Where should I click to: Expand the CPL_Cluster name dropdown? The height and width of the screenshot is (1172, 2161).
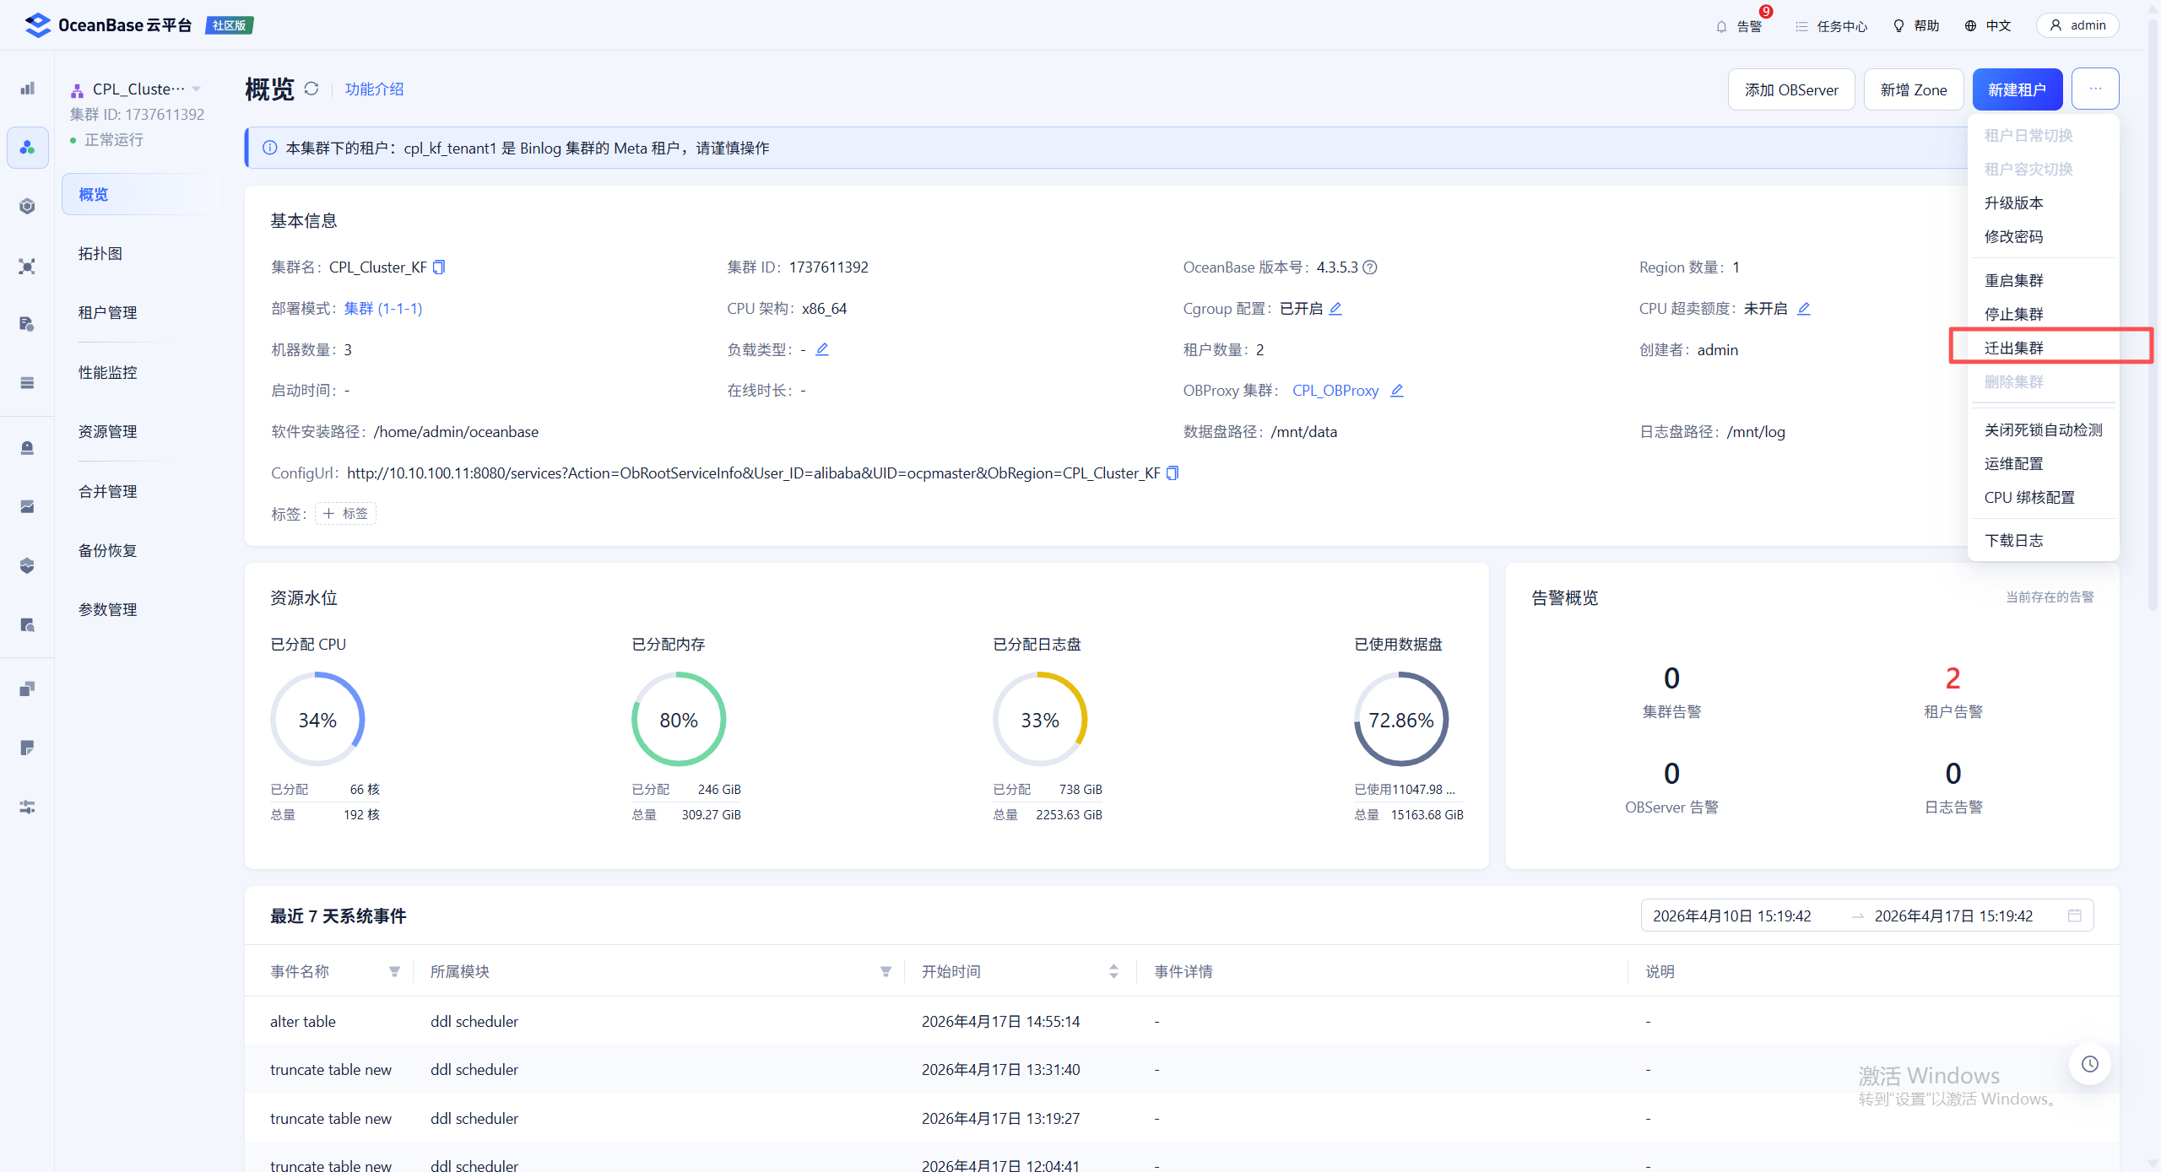(197, 89)
